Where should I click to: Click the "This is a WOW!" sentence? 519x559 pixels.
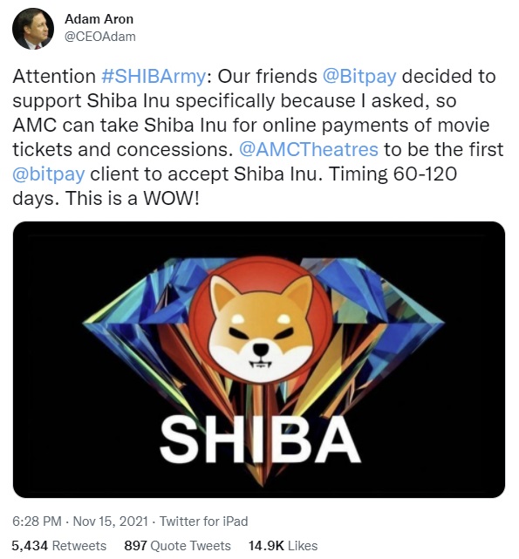click(132, 198)
